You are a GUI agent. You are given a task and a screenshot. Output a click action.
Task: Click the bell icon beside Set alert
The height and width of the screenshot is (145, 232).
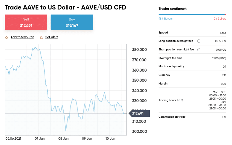tap(41, 37)
